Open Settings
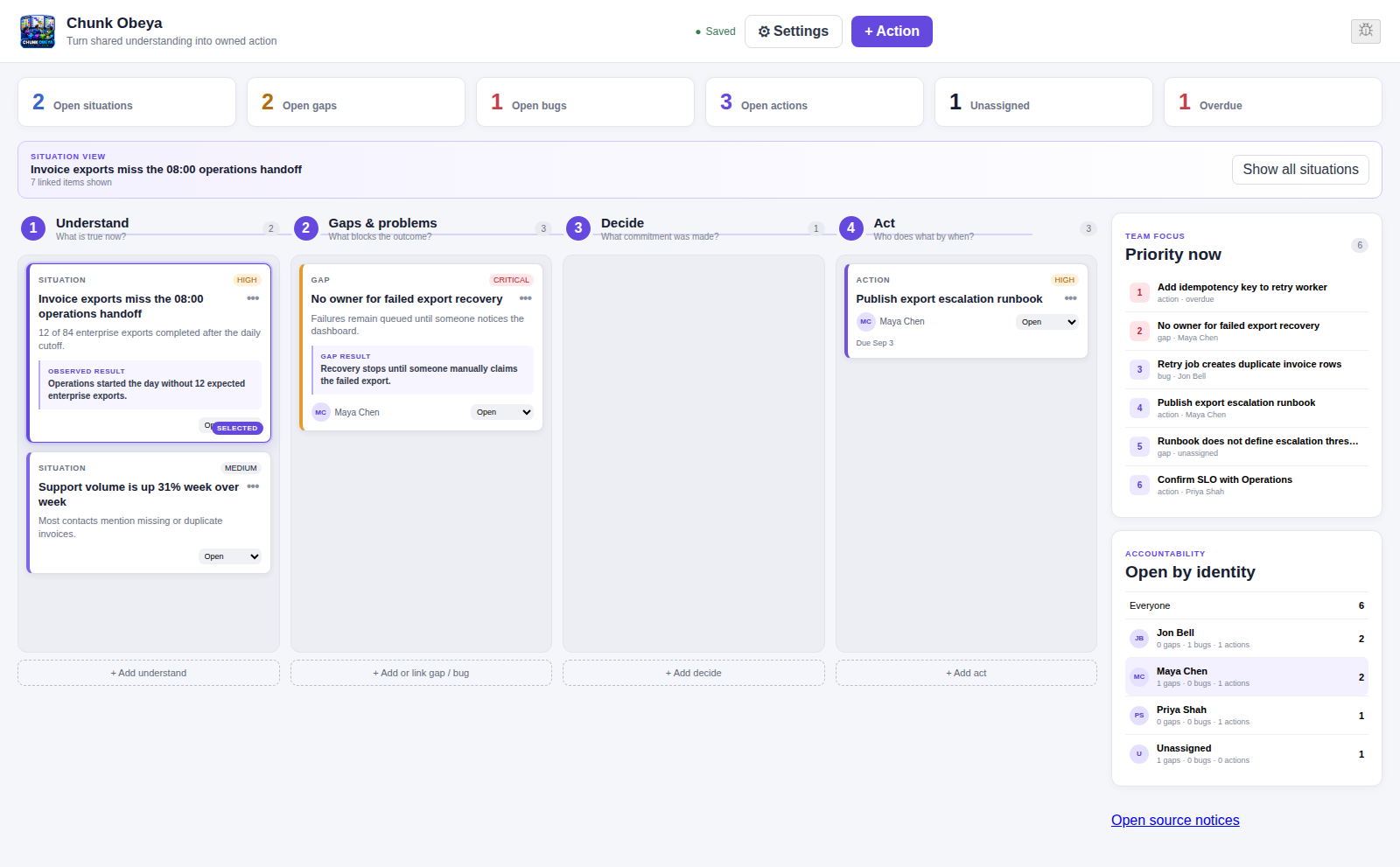 794,31
